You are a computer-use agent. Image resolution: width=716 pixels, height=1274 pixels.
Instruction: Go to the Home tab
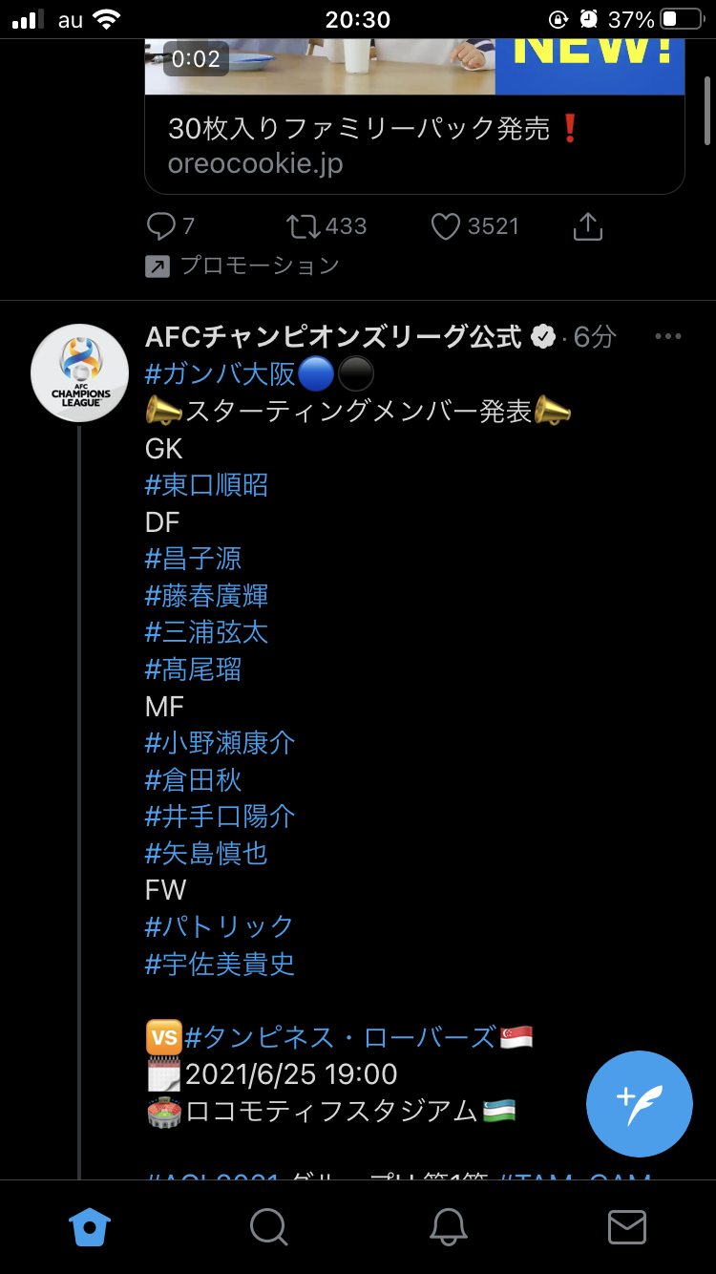point(90,1227)
